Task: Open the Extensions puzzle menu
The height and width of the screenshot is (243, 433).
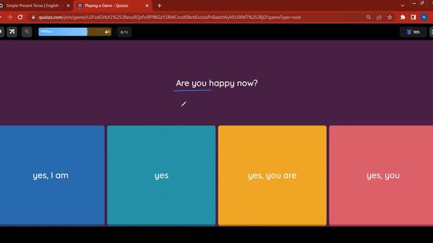Action: 403,17
